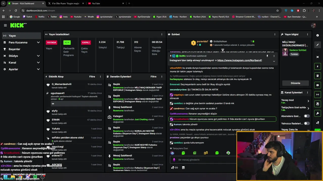This screenshot has height=181, width=323.
Task: Pick the evil-eye emote in chat emote row
Action: tap(172, 153)
